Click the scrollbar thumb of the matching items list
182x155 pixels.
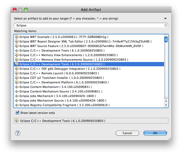166,39
